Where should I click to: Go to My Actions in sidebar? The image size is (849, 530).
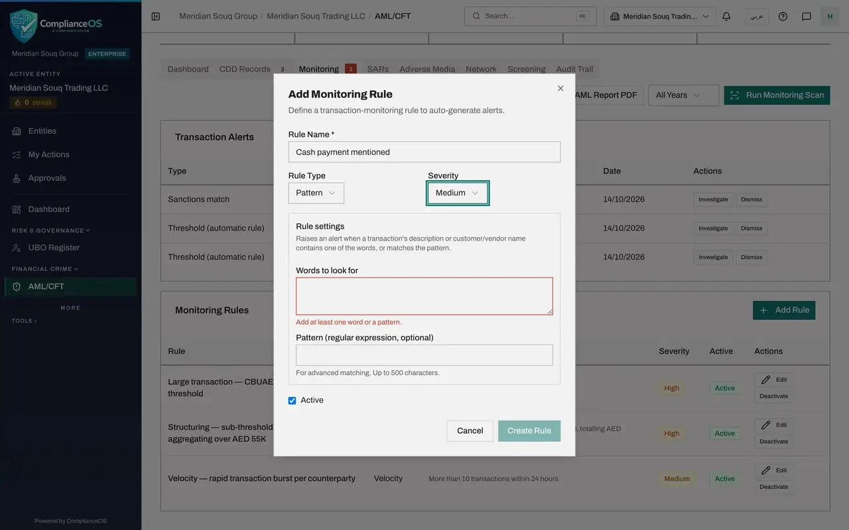(71, 154)
